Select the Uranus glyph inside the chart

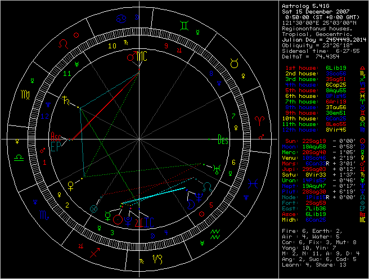[217, 166]
